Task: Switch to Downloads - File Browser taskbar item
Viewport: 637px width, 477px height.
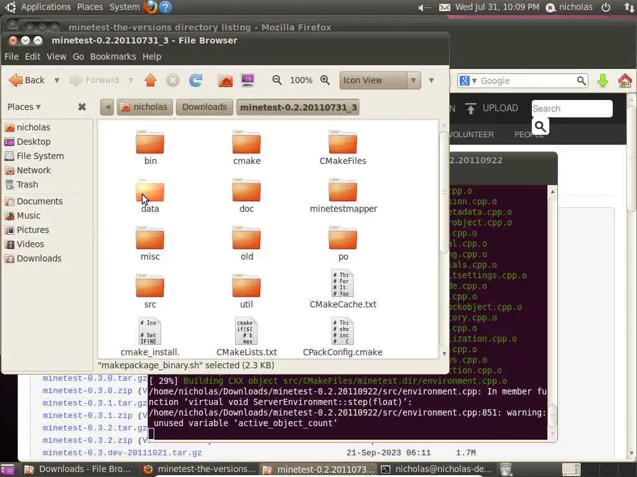Action: tap(78, 470)
